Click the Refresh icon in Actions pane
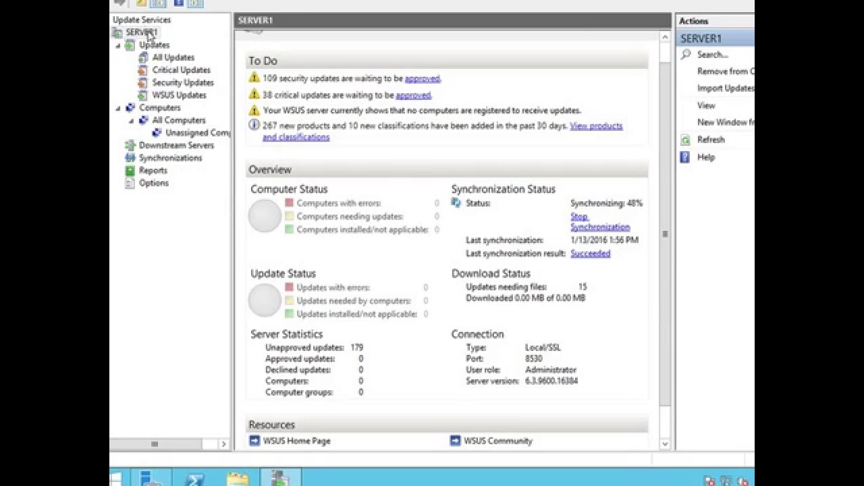Screen dimensions: 864x486 pos(686,140)
